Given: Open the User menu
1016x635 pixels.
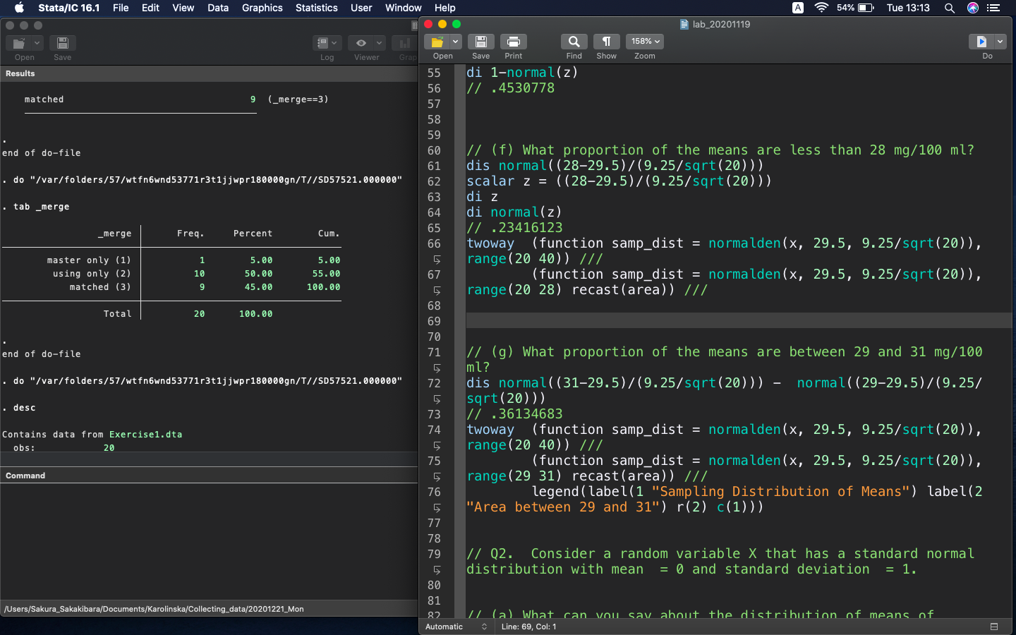Looking at the screenshot, I should coord(361,8).
